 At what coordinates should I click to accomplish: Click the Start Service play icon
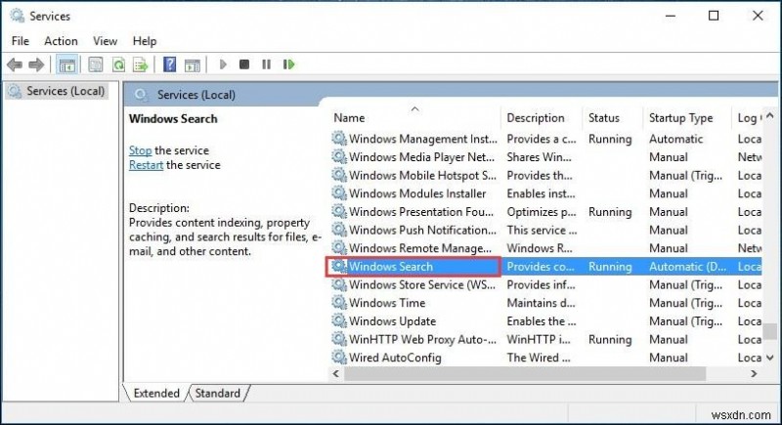pyautogui.click(x=223, y=64)
